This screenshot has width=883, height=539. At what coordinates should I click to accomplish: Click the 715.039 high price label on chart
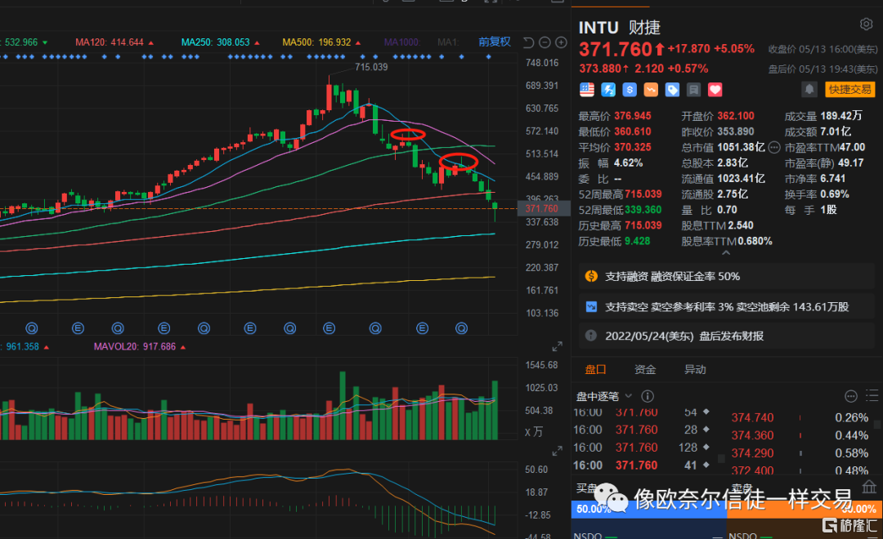coord(371,67)
